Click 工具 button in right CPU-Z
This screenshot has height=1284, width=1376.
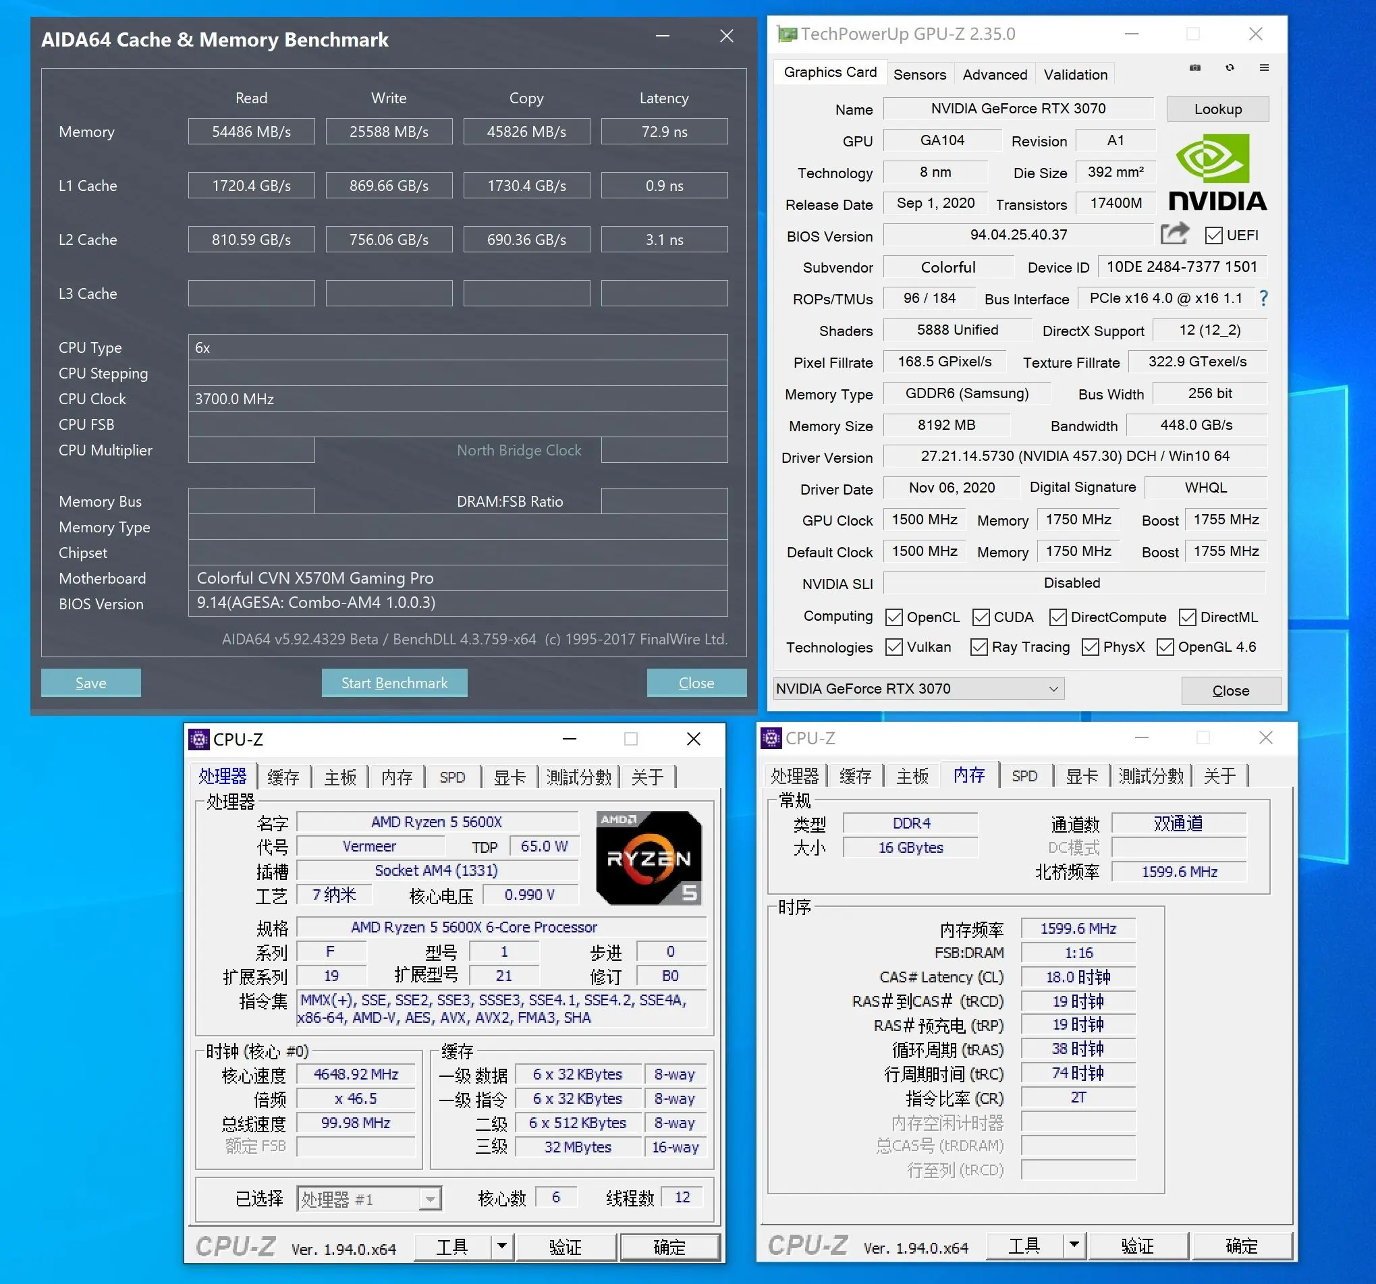pyautogui.click(x=1024, y=1246)
